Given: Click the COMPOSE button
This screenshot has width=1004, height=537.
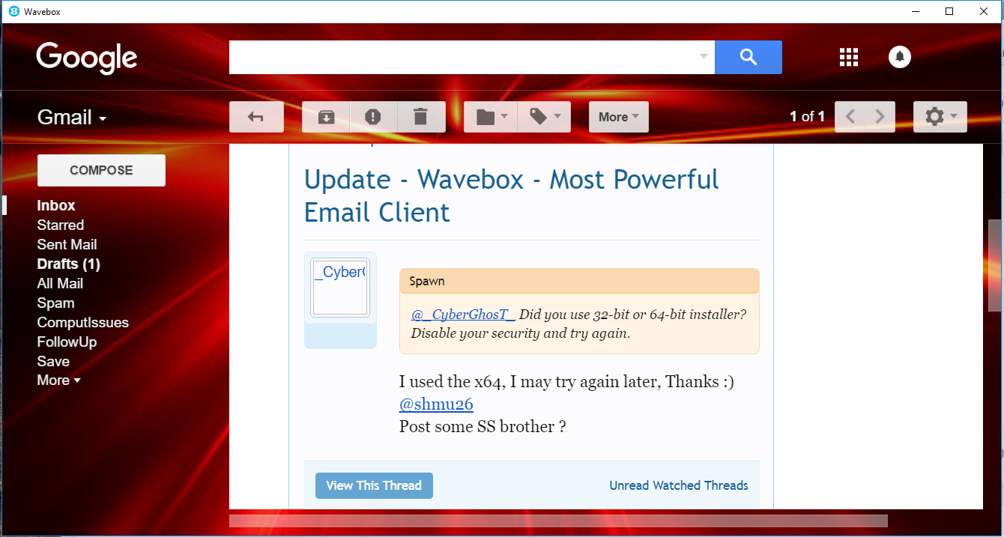Looking at the screenshot, I should (101, 170).
